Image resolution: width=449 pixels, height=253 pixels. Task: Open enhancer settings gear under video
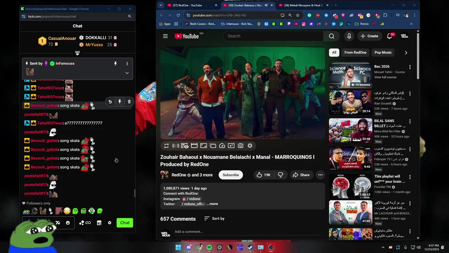click(x=250, y=146)
